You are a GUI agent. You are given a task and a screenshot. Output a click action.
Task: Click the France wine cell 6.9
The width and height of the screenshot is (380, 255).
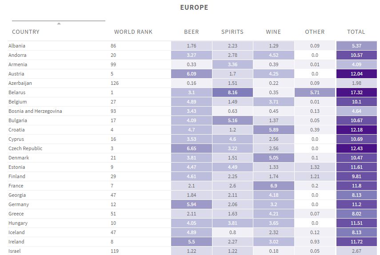click(x=273, y=186)
